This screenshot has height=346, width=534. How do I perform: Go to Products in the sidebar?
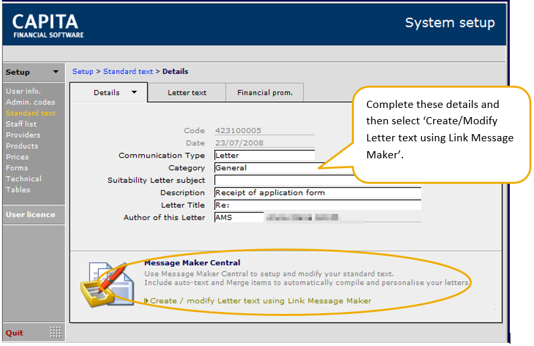22,146
